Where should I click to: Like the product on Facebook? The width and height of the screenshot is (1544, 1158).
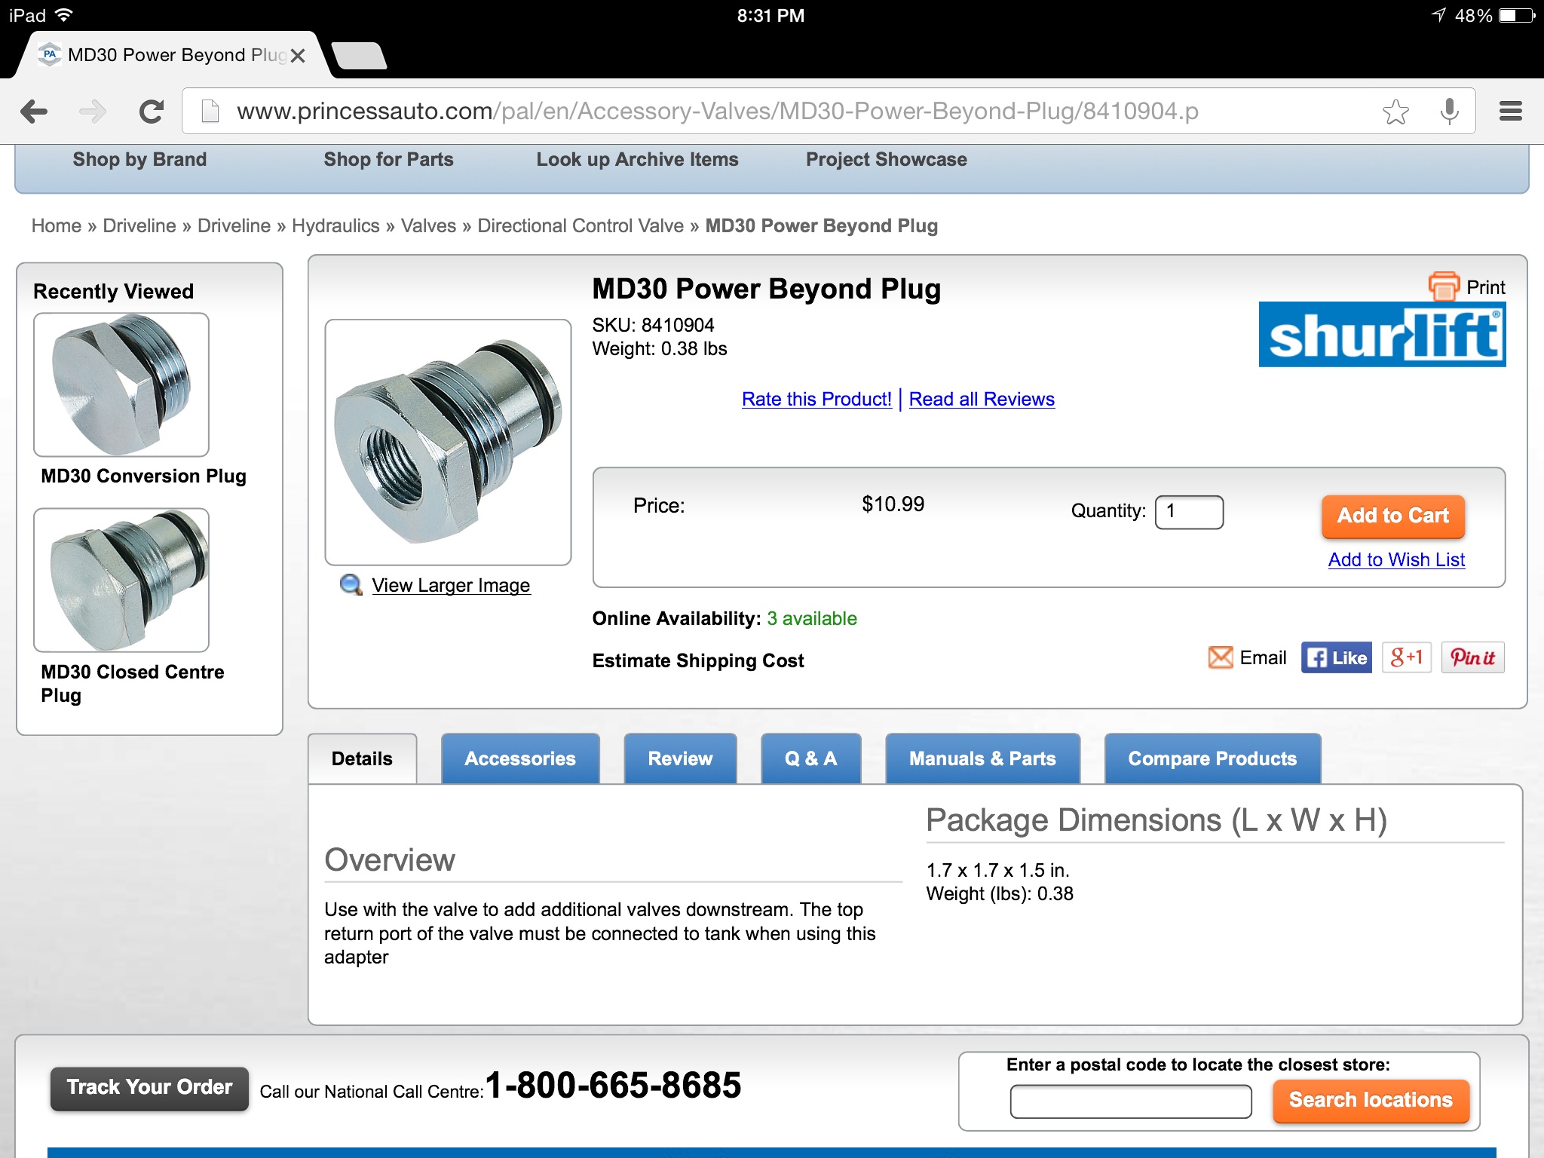1336,657
